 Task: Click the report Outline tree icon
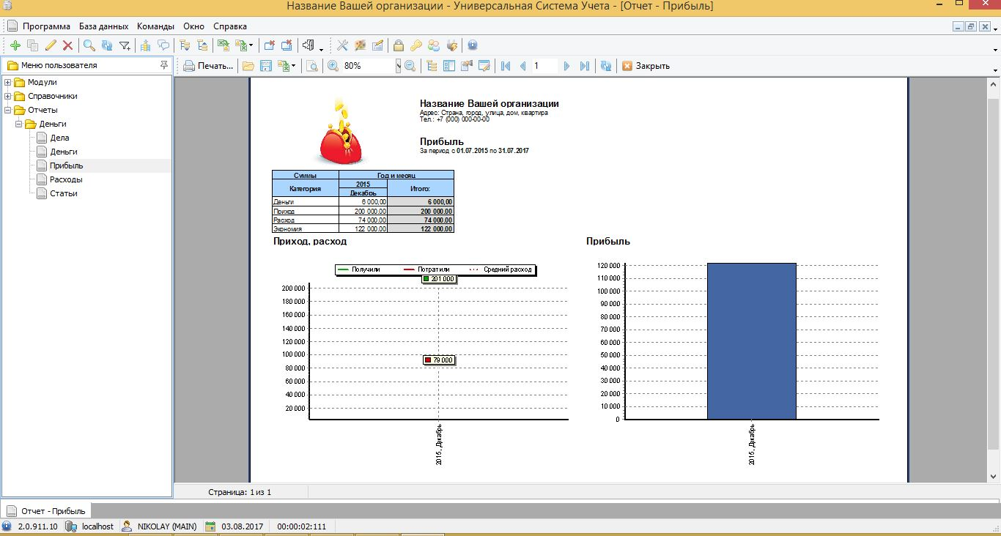[x=431, y=66]
